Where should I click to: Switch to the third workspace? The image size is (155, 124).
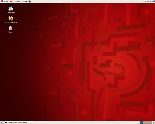click(147, 123)
